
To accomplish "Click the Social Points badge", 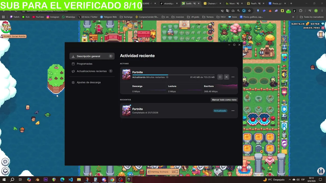I will [x=13, y=36].
